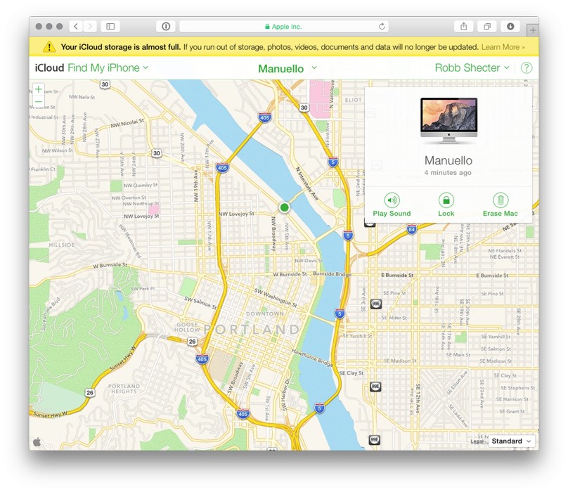Reload the page with refresh icon
Image resolution: width=568 pixels, height=492 pixels.
click(382, 27)
